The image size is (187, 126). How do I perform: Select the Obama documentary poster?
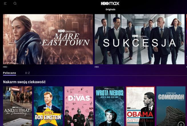140,106
